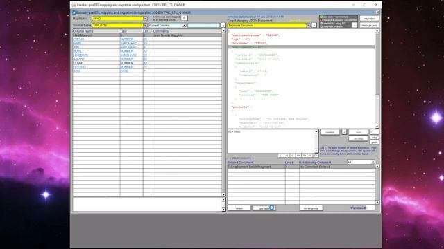Click the small button inside the legend panel
The image size is (444, 249).
[355, 25]
